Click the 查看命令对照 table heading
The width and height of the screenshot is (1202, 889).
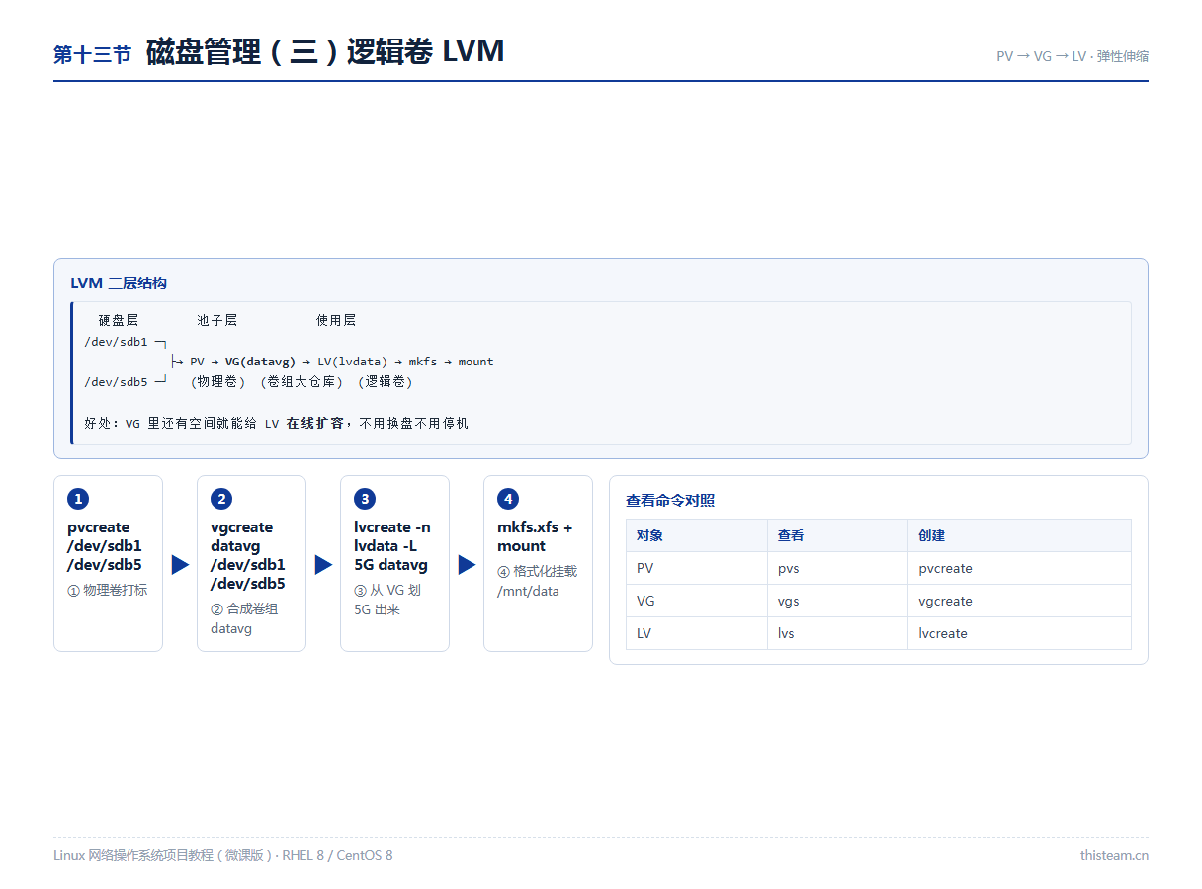pos(670,501)
